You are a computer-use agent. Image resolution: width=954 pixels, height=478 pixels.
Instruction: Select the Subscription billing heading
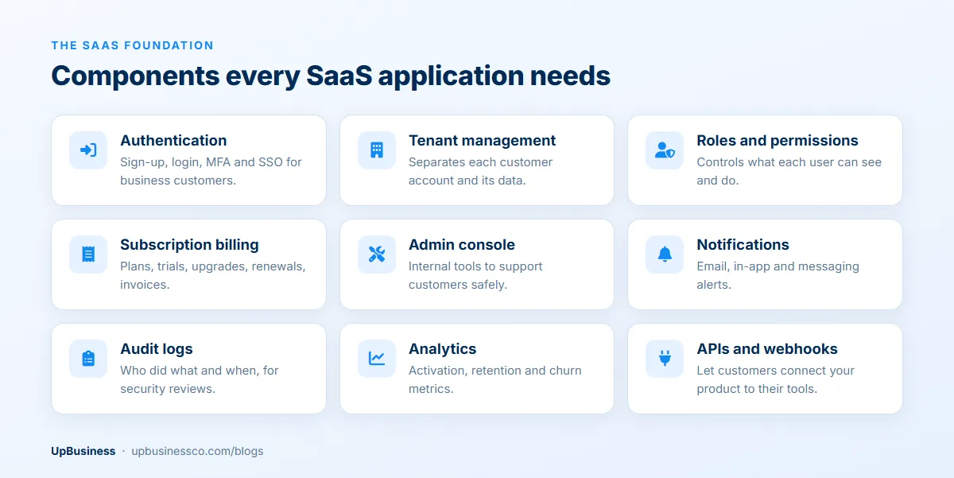pyautogui.click(x=189, y=245)
